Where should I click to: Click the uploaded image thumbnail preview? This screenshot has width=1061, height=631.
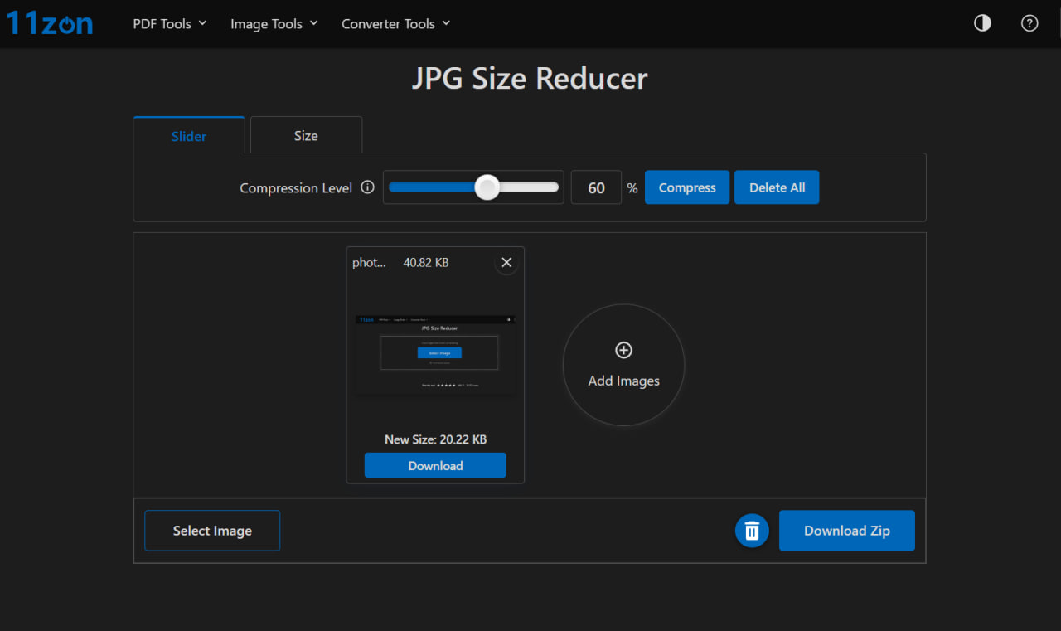click(435, 355)
